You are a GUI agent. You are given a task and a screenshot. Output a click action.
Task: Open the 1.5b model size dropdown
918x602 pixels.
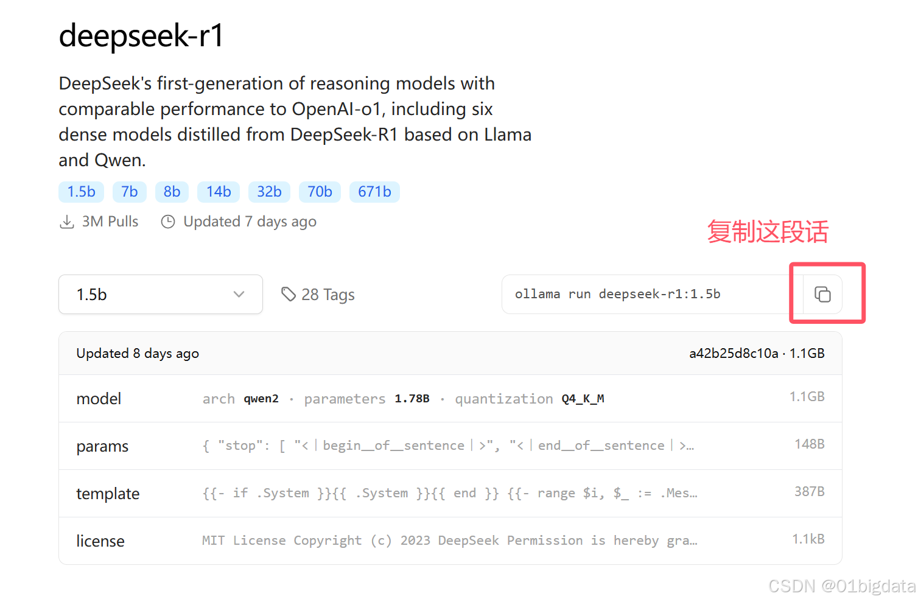pyautogui.click(x=160, y=294)
